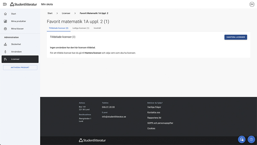Click the Studentlitteratur logo in the header
Image resolution: width=257 pixels, height=145 pixels.
tap(23, 4)
